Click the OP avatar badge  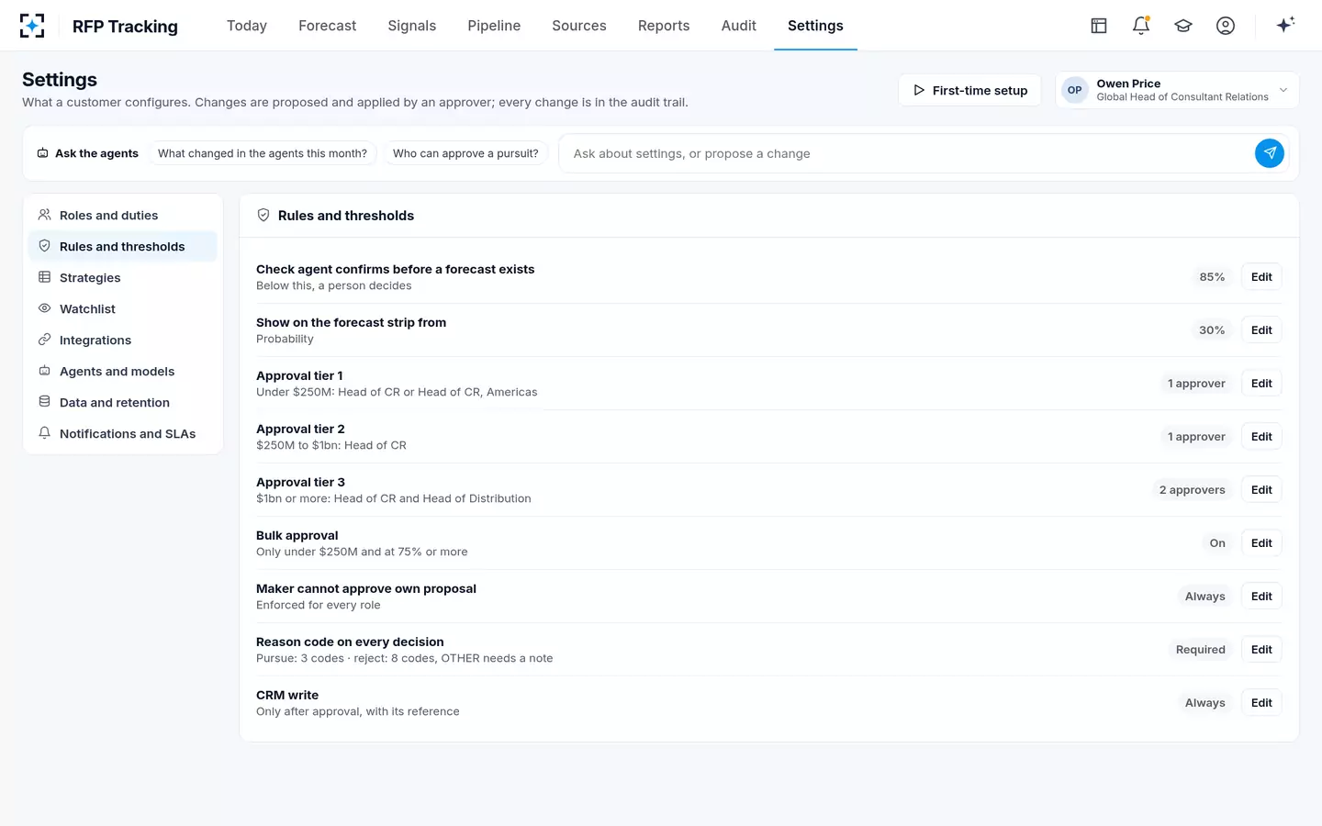(1075, 90)
